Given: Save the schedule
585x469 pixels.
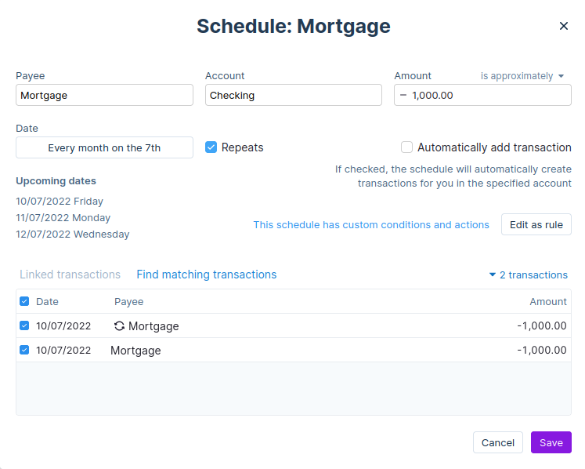Looking at the screenshot, I should pos(551,442).
